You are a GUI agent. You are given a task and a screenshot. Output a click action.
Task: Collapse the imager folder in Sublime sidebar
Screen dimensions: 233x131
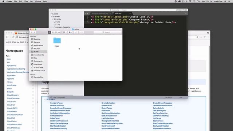pos(52,16)
